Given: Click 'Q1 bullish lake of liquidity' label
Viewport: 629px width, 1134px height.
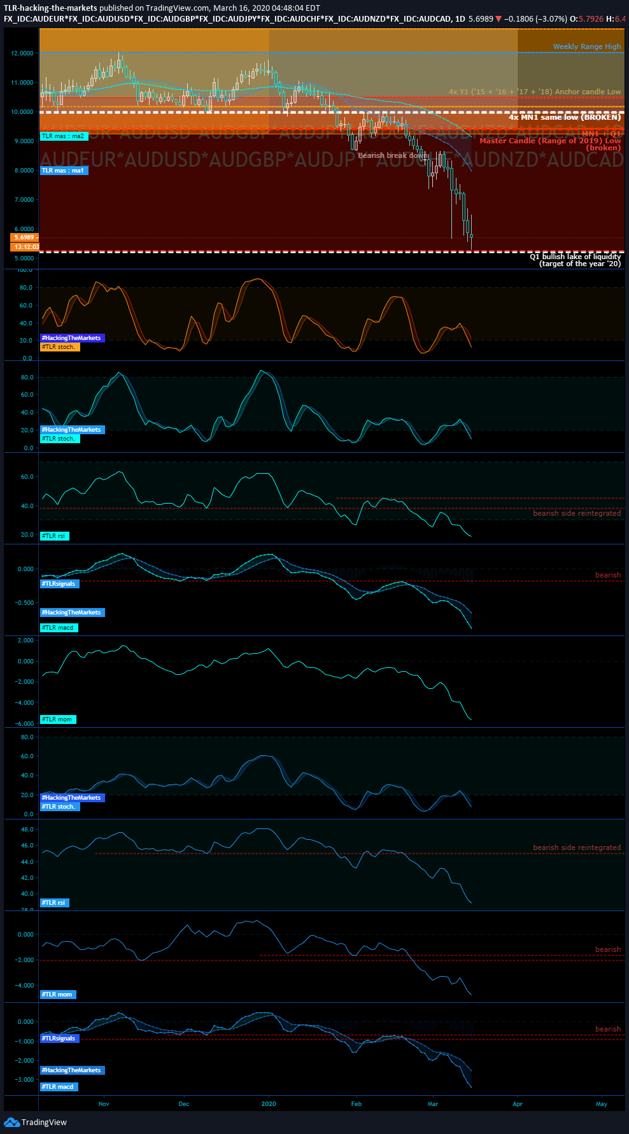Looking at the screenshot, I should tap(576, 257).
